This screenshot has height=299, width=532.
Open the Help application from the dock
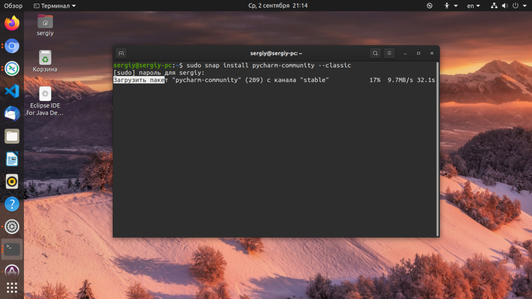click(11, 204)
